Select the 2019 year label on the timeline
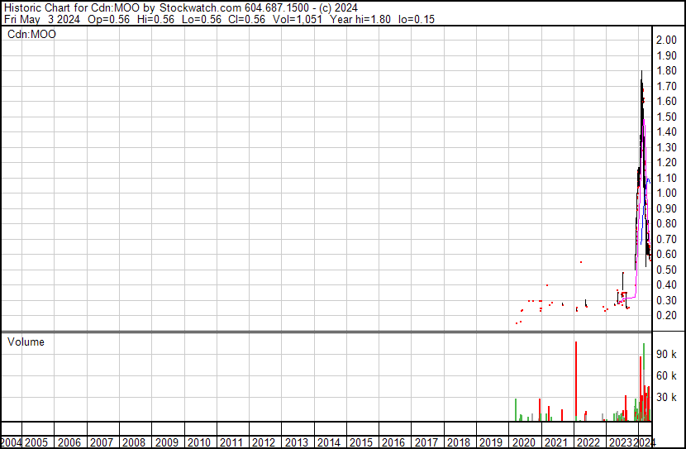686x449 pixels. tap(491, 443)
